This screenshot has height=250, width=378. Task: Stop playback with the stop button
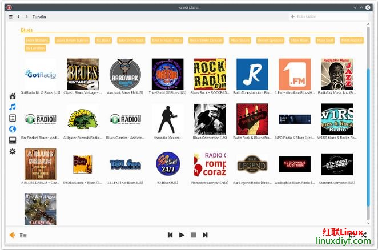point(194,235)
